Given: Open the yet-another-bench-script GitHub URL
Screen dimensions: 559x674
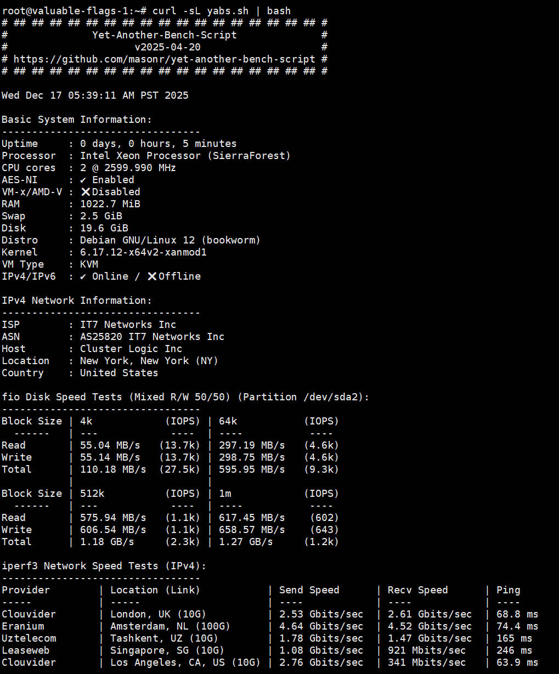Looking at the screenshot, I should coord(165,59).
